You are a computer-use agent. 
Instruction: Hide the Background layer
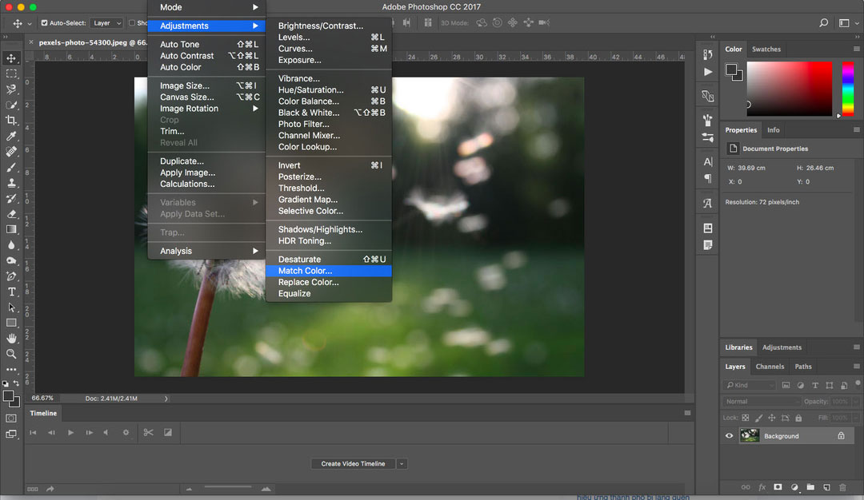click(729, 435)
